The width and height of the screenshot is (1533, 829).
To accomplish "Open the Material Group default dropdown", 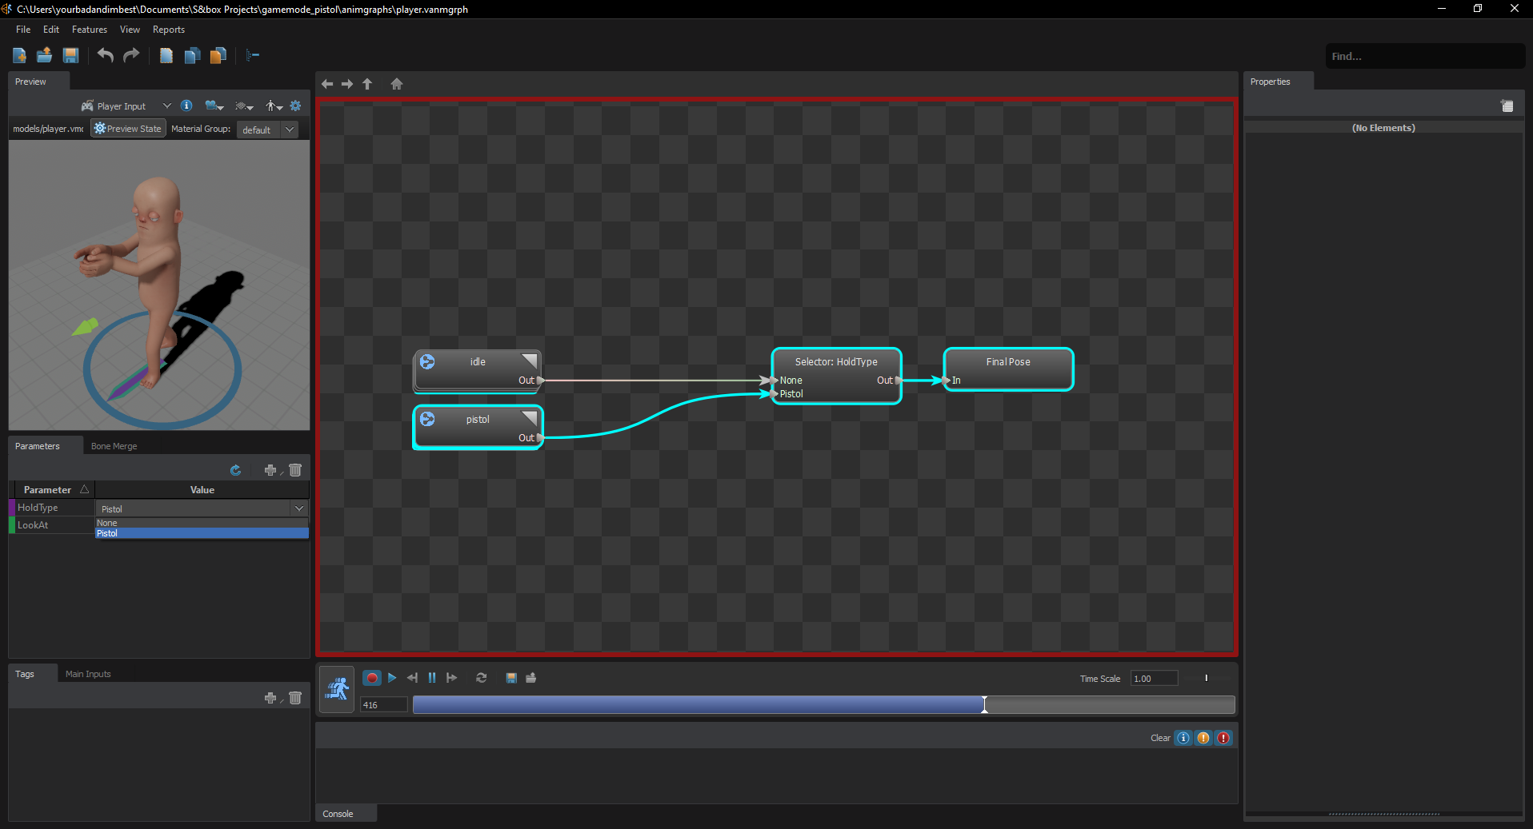I will point(268,130).
